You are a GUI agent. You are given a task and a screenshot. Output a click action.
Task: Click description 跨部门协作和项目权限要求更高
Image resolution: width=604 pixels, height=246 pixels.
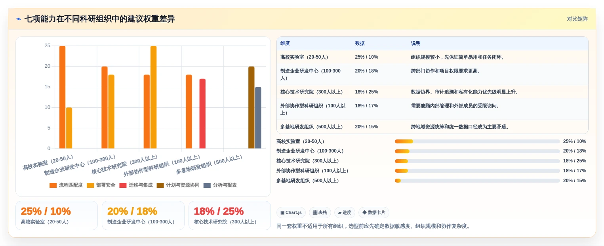446,71
